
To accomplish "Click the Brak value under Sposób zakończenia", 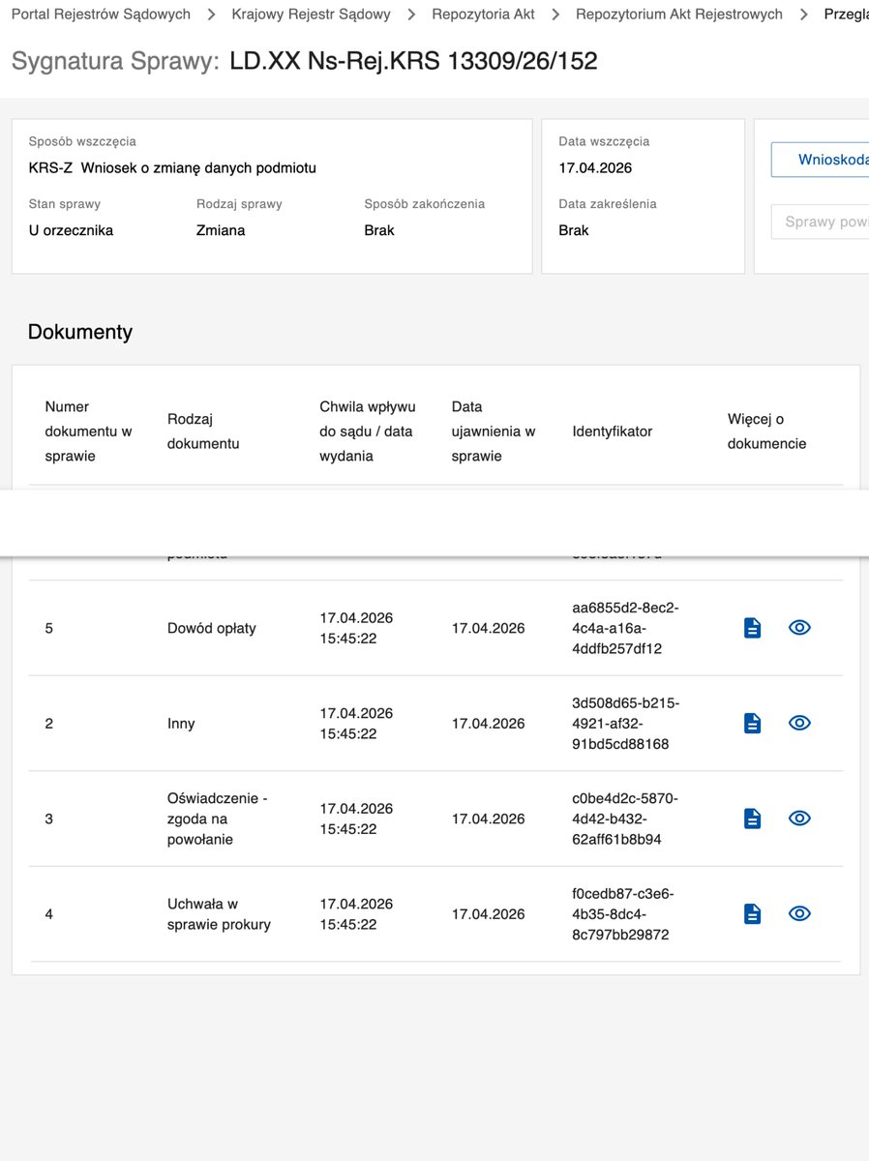I will [x=379, y=230].
